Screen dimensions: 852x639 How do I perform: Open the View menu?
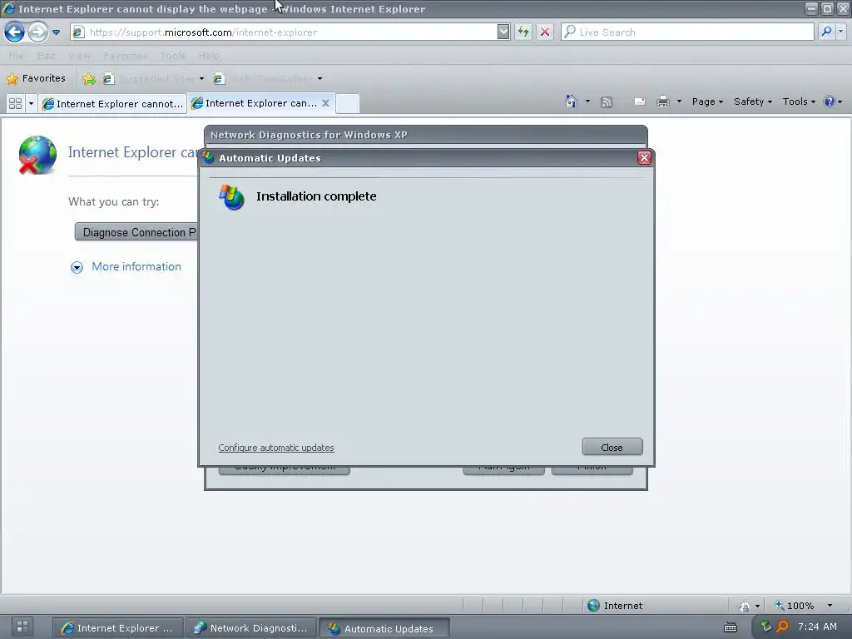(x=79, y=56)
